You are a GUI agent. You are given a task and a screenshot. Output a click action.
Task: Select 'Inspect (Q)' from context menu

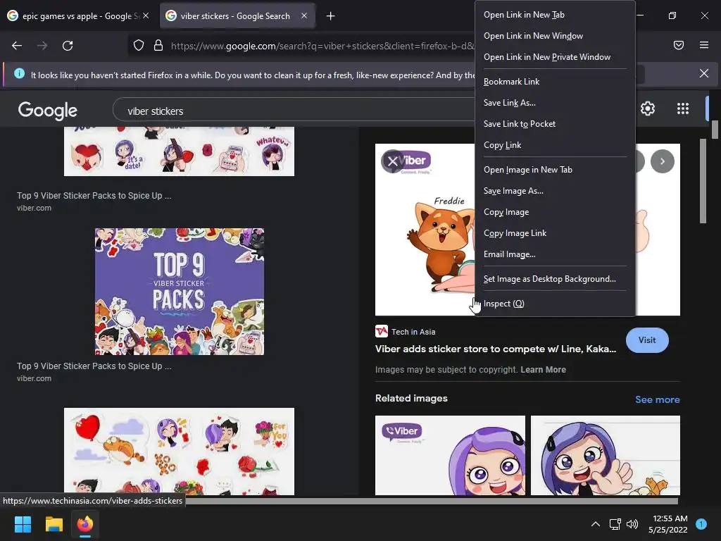click(555, 304)
